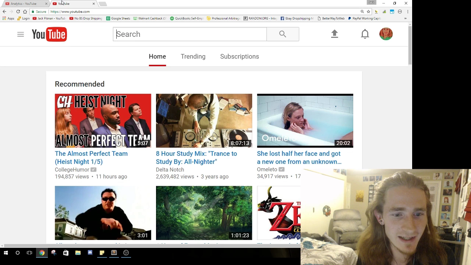
Task: Open a new browser tab
Action: 103,4
